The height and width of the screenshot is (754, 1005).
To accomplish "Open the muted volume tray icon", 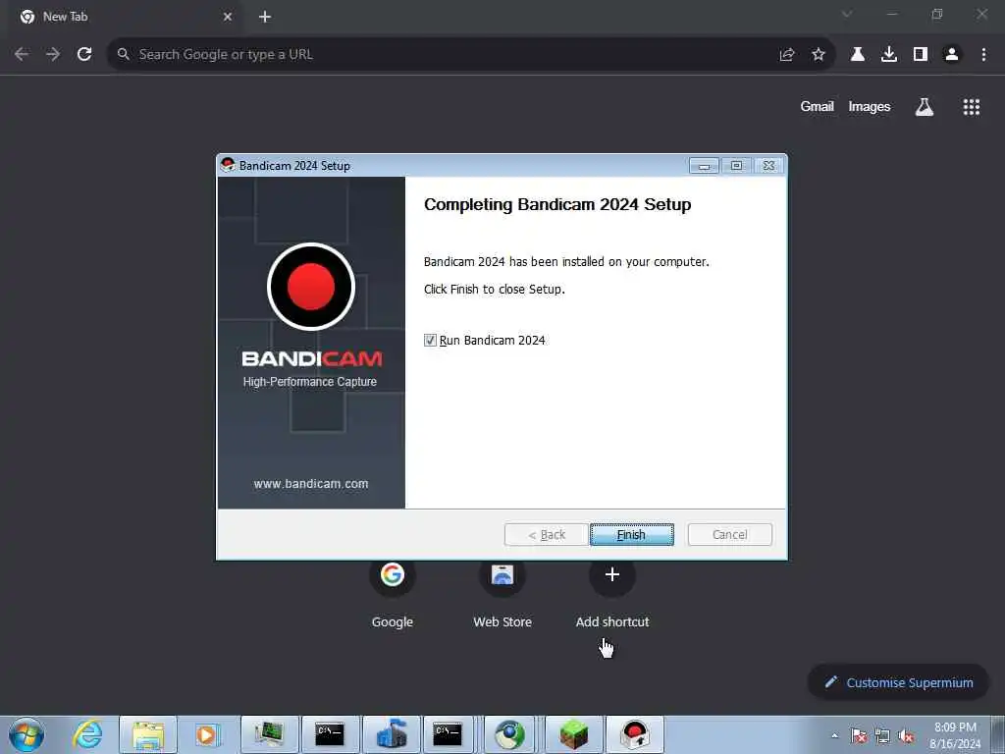I will (x=906, y=735).
